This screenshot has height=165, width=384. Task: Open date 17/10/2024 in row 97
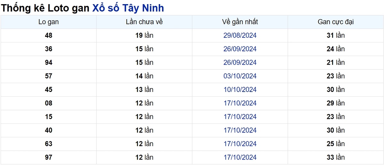click(x=240, y=157)
